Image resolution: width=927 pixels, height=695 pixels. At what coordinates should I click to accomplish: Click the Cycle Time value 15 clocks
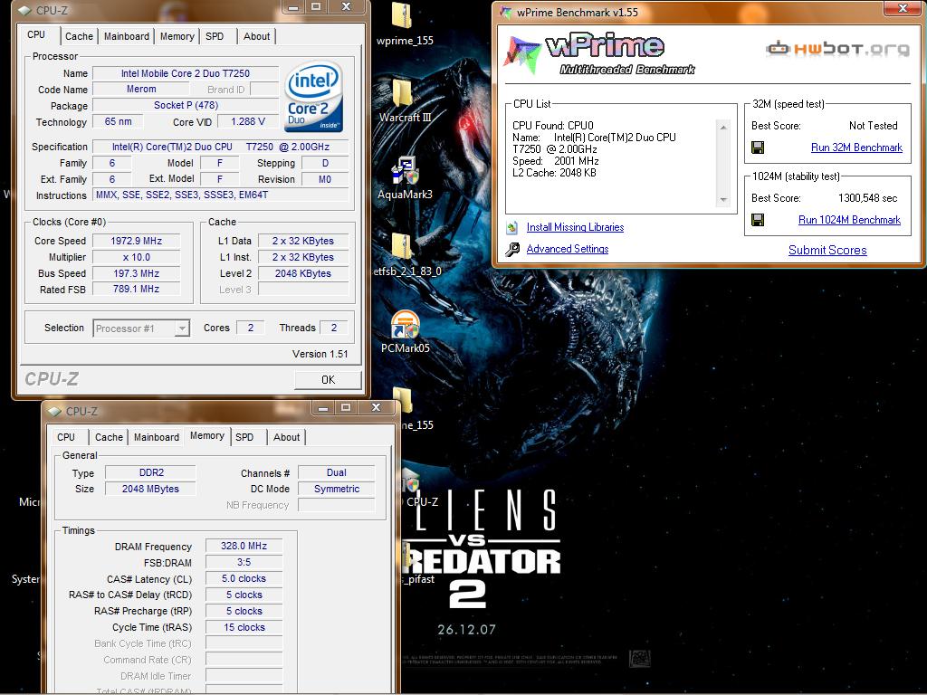click(x=244, y=627)
